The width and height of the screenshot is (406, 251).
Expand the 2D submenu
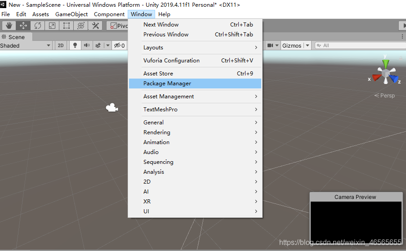coord(195,182)
